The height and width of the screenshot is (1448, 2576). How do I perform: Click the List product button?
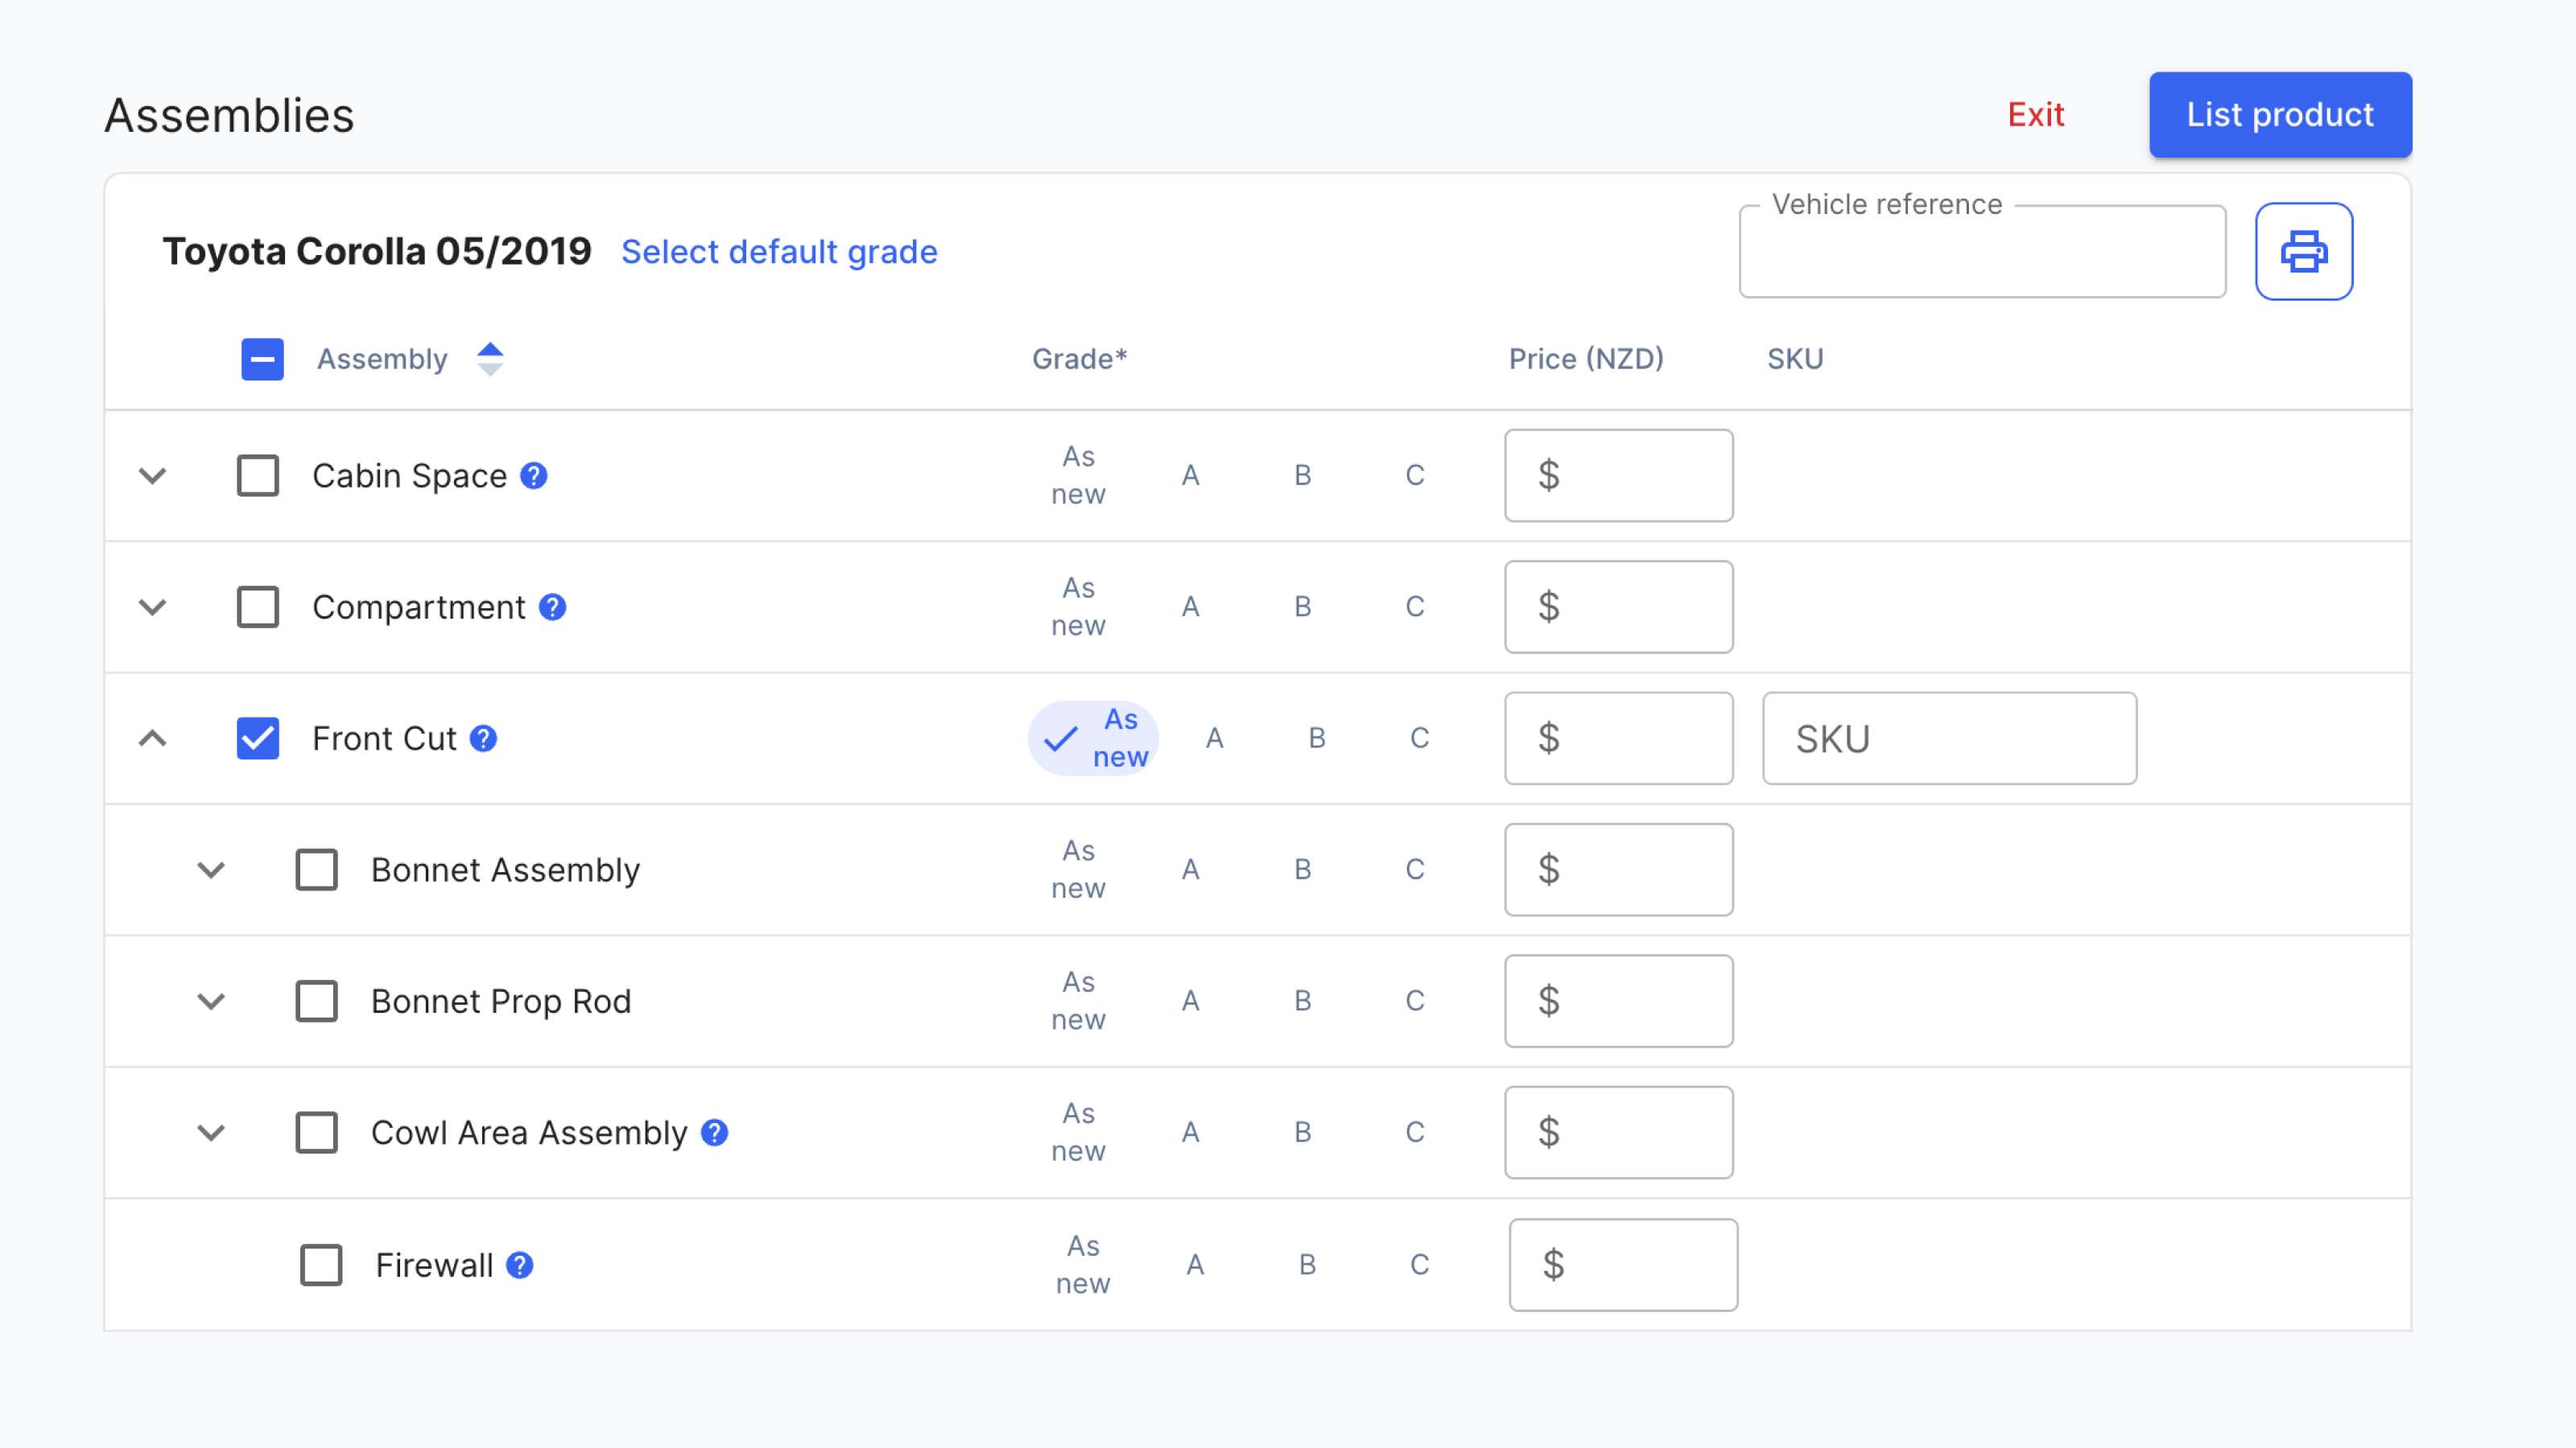click(x=2279, y=115)
